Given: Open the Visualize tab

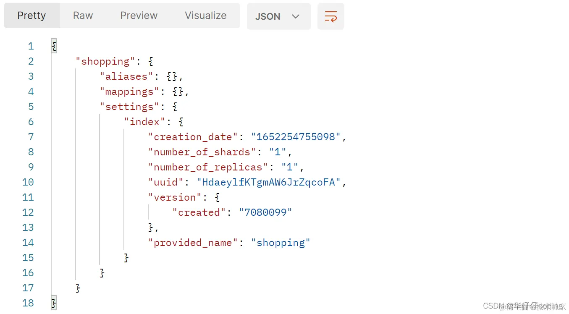Looking at the screenshot, I should (205, 16).
